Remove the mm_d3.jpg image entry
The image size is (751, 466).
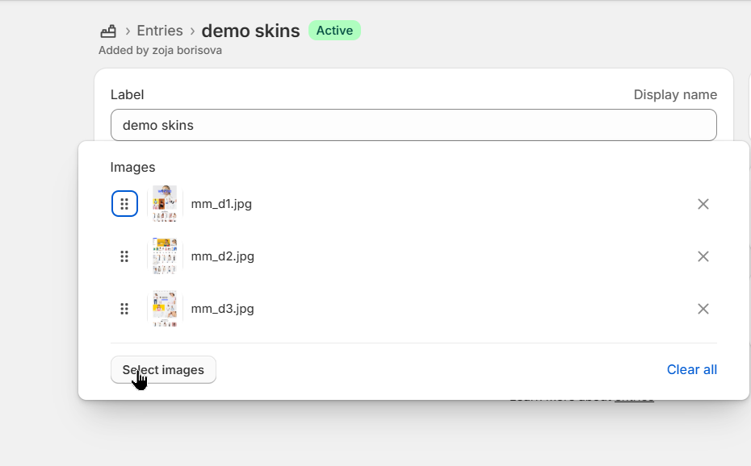(x=703, y=309)
